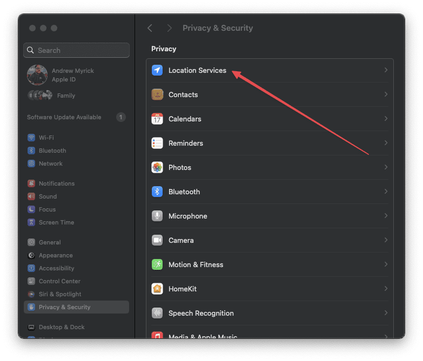Expand Speech Recognition row chevron

tap(386, 313)
